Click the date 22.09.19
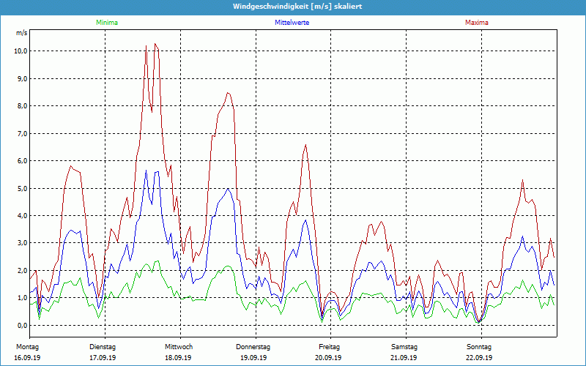The width and height of the screenshot is (586, 366). click(x=479, y=358)
